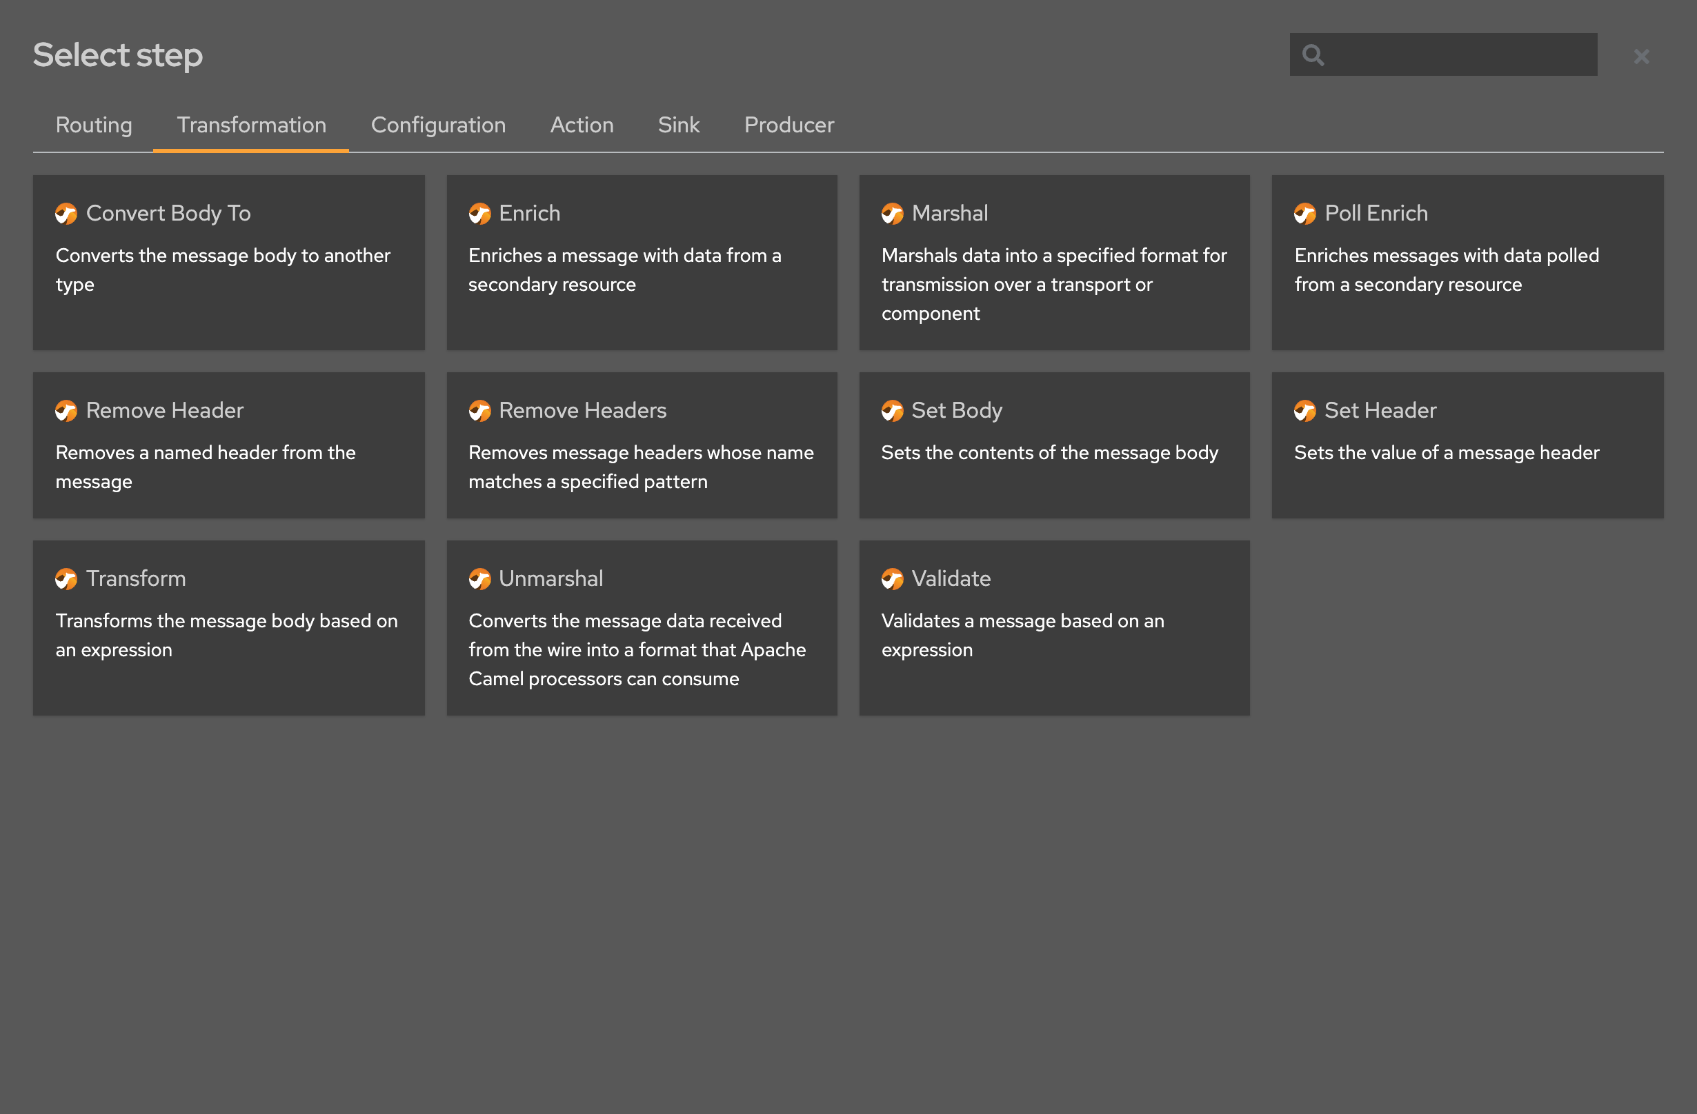Click the Camel icon on the Marshal card

coord(892,213)
